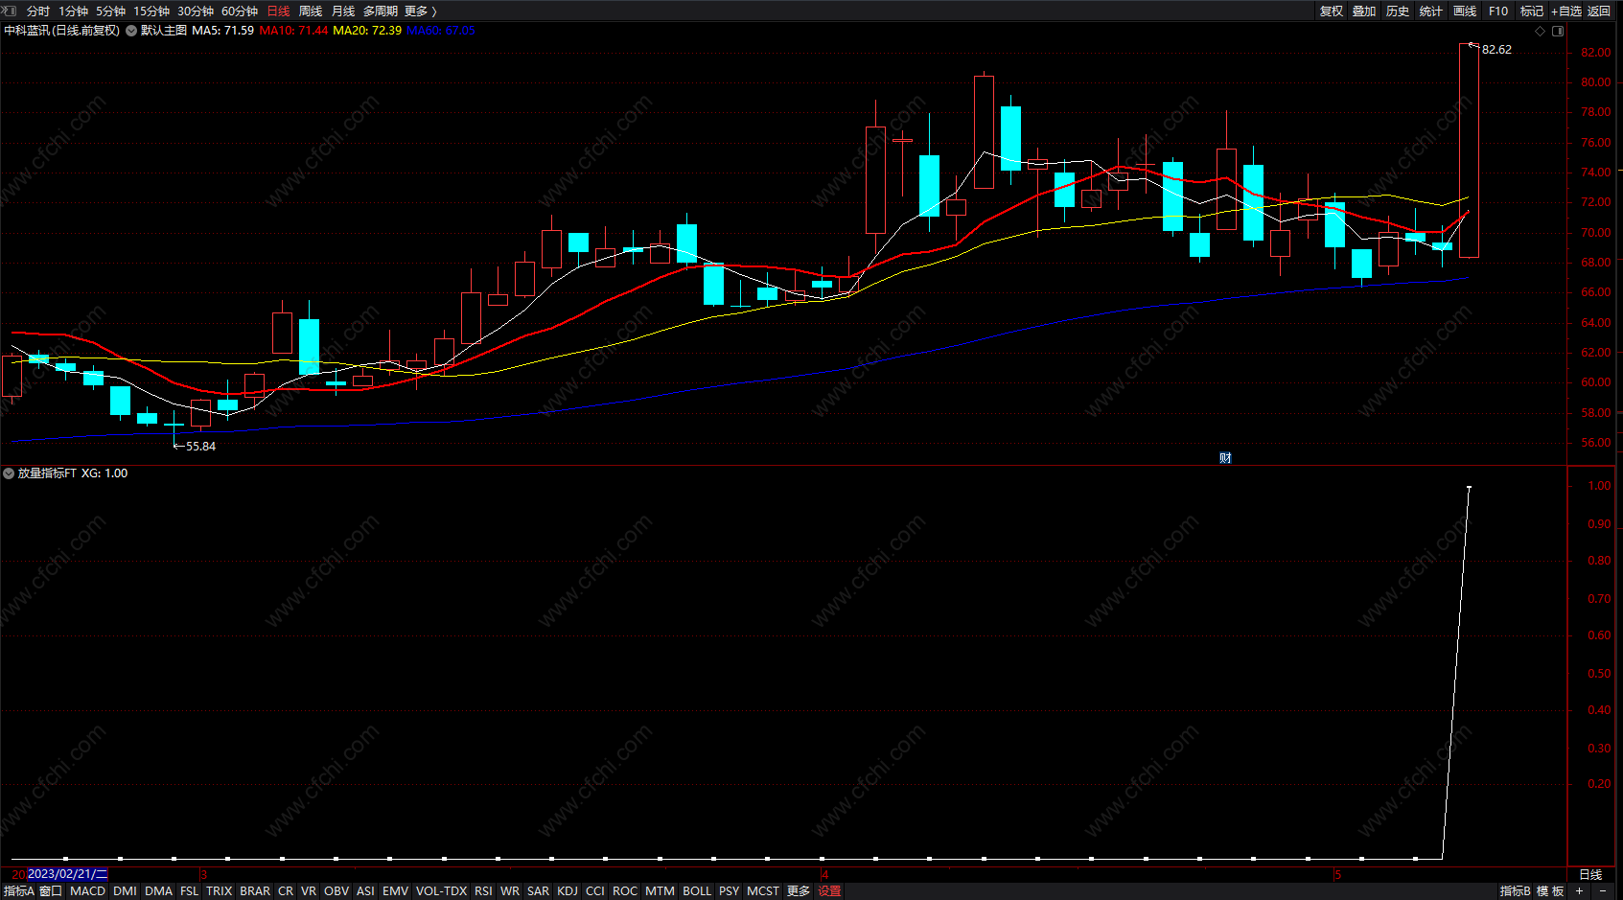This screenshot has height=900, width=1623.
Task: Select the 模板 template tab
Action: [1550, 891]
